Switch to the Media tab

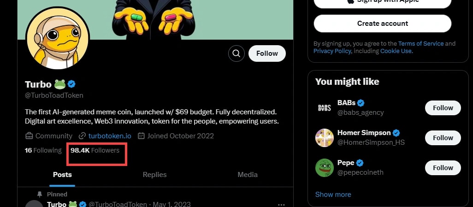(248, 175)
